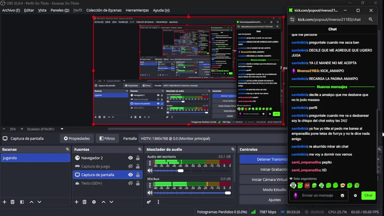Click the Kick chat address bar URL
The image size is (384, 216).
pos(329,19)
